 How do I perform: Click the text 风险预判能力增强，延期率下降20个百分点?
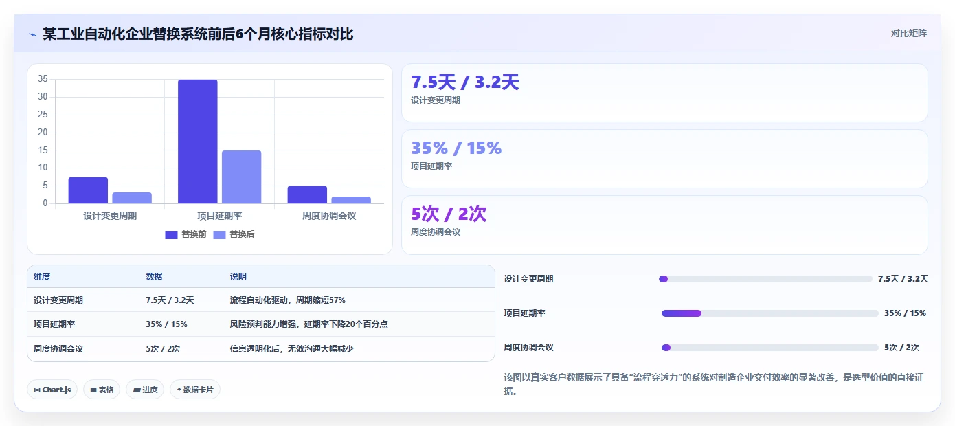308,324
